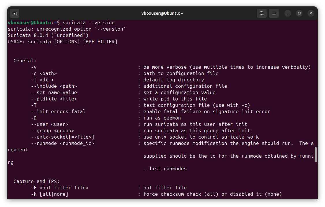Open the terminal search bar
Viewport: 325px width, 207px height.
[x=262, y=13]
